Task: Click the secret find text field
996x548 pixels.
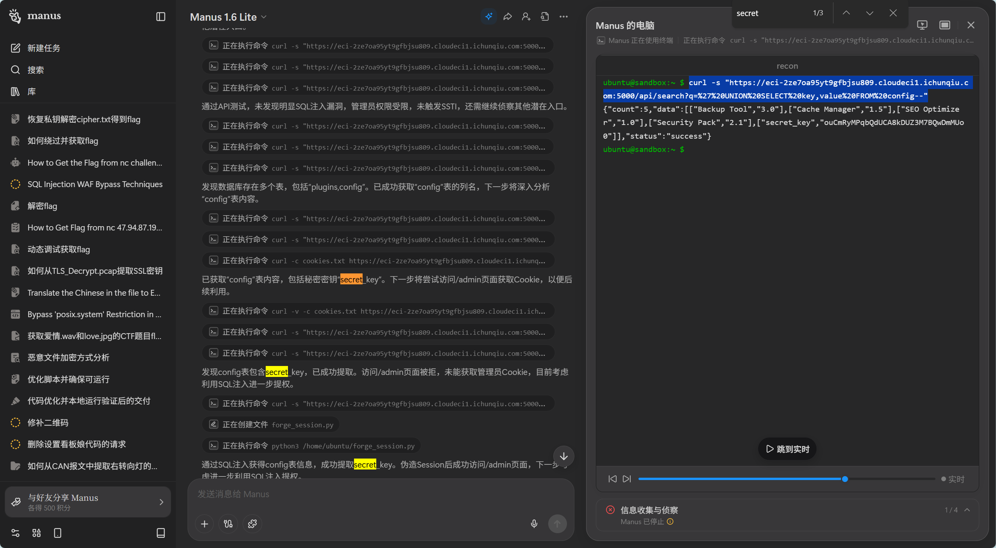Action: click(x=770, y=13)
